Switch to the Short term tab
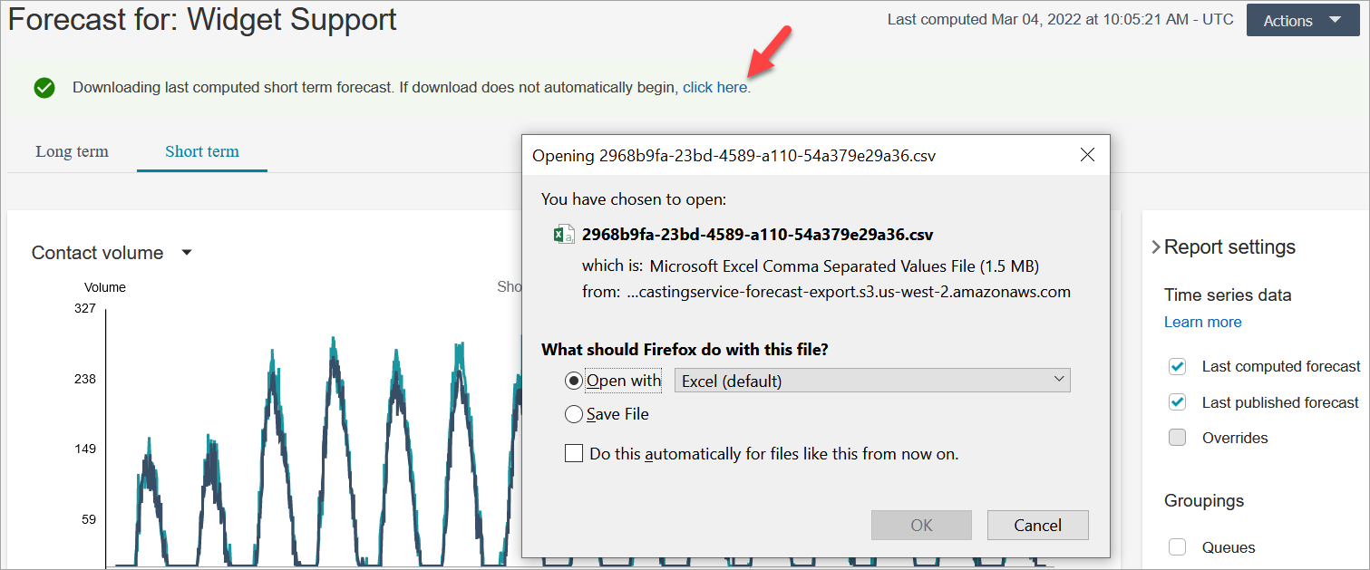 (201, 151)
